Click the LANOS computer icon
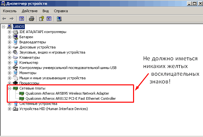This screenshot has width=203, height=137. point(9,27)
